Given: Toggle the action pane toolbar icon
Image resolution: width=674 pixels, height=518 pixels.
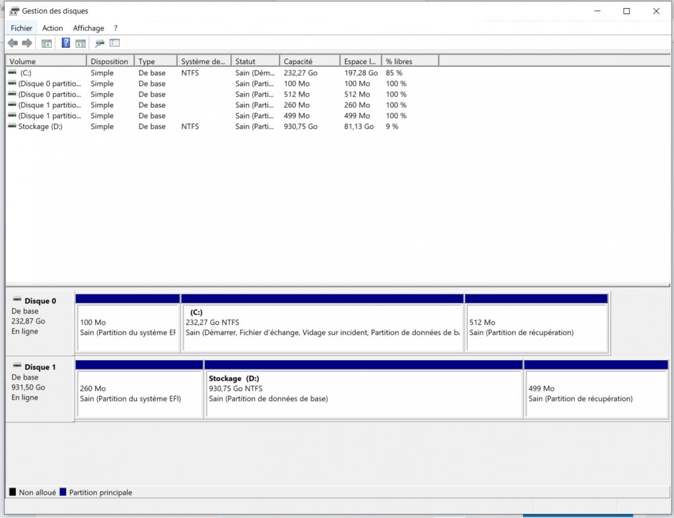Looking at the screenshot, I should [80, 43].
